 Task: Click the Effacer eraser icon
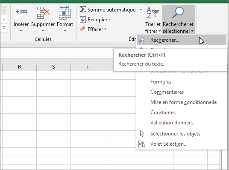(x=83, y=29)
